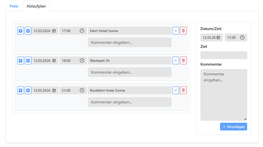Open the calendar for the "Rückfahrt Hotel Sonne" row
The height and width of the screenshot is (147, 263).
coord(54,90)
